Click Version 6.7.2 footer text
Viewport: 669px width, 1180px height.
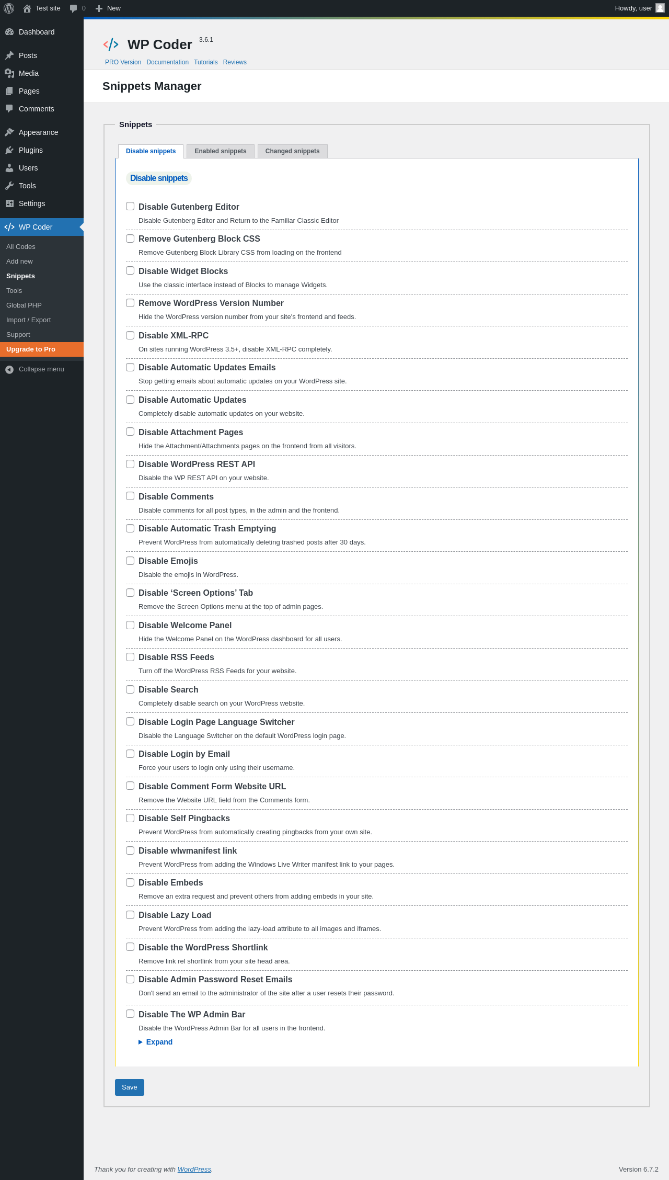[x=639, y=1170]
